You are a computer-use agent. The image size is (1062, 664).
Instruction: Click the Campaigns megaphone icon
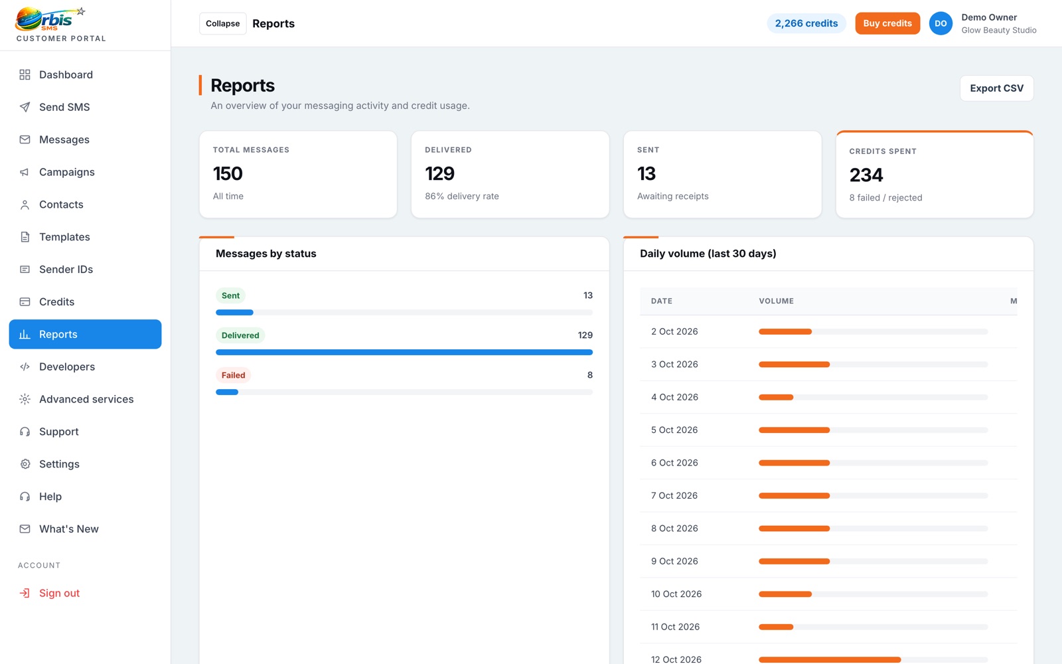click(x=25, y=172)
